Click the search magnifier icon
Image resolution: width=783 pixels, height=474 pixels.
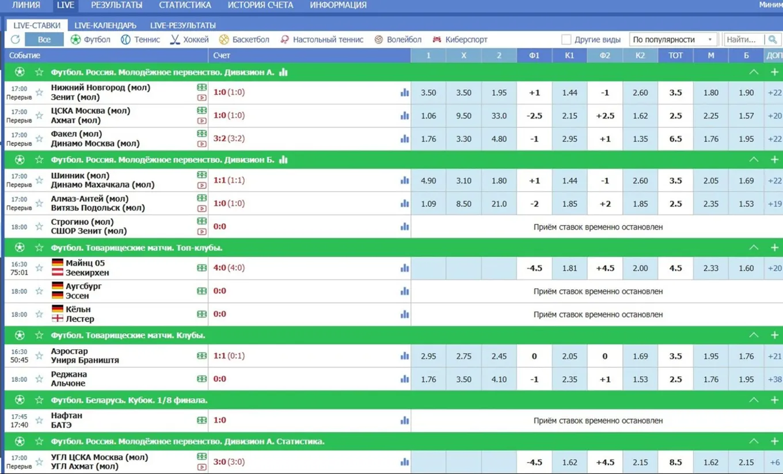773,40
